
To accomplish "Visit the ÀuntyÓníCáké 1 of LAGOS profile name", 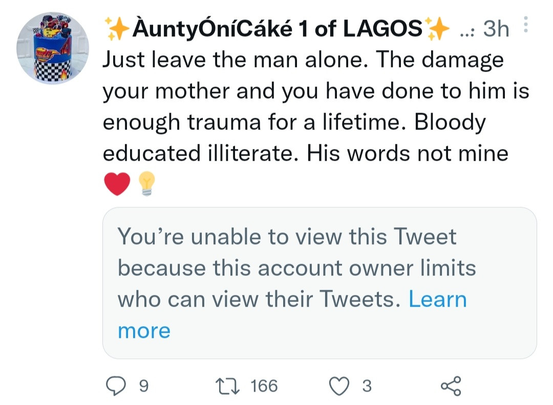I will click(x=277, y=29).
